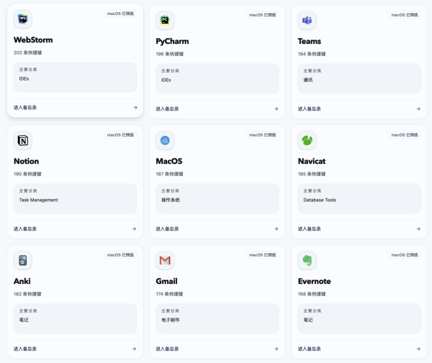Click the PyCharm app icon
Image resolution: width=432 pixels, height=363 pixels.
pyautogui.click(x=165, y=20)
